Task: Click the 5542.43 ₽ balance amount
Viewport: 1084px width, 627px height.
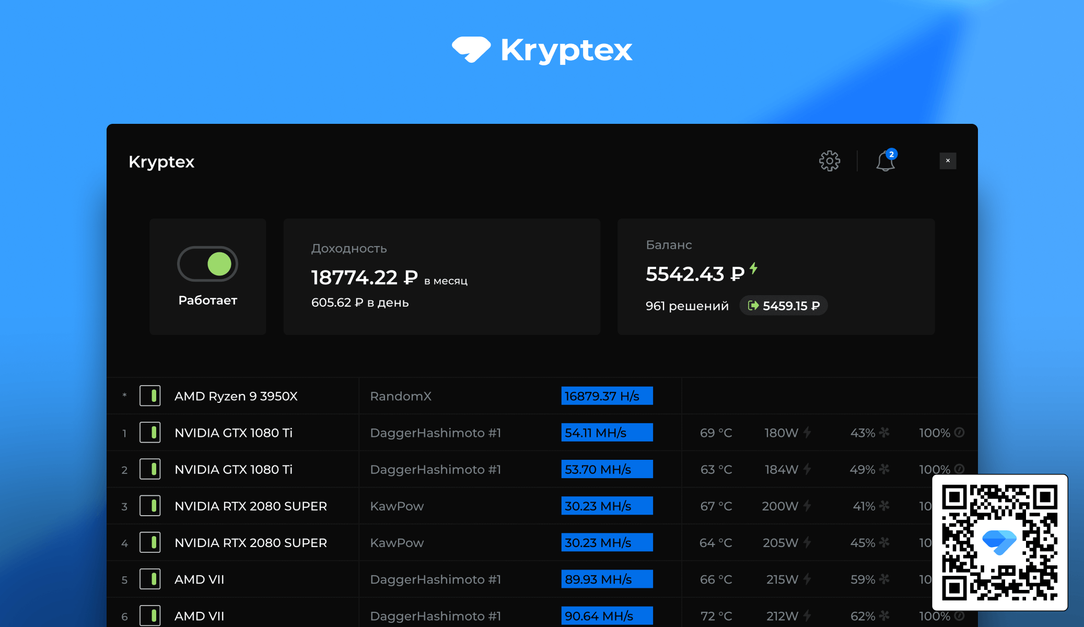Action: (695, 274)
